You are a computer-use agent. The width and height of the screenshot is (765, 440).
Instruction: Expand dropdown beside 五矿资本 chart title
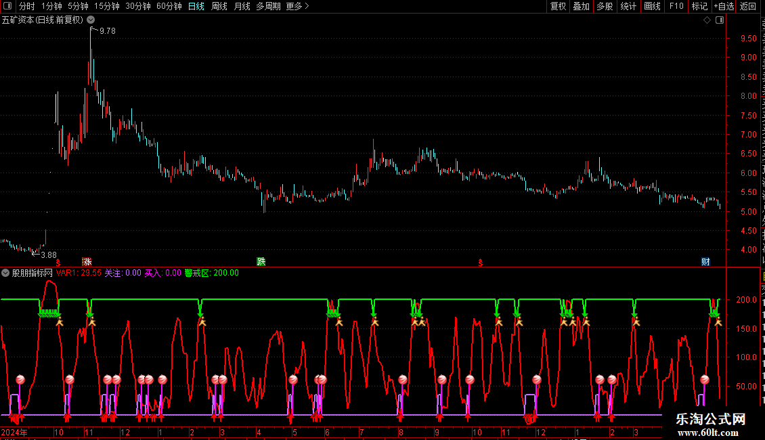pos(91,20)
